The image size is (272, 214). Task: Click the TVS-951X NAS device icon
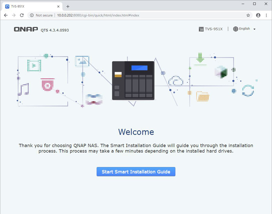(x=201, y=29)
